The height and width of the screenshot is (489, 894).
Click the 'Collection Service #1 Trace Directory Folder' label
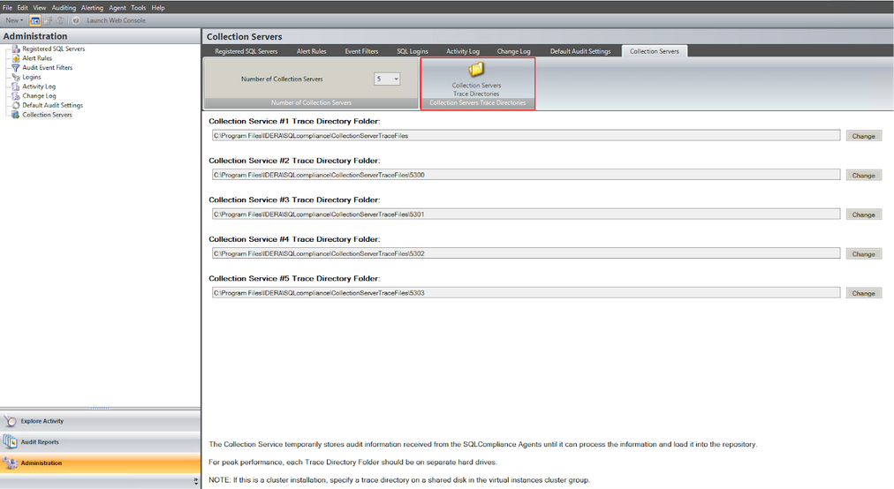294,122
